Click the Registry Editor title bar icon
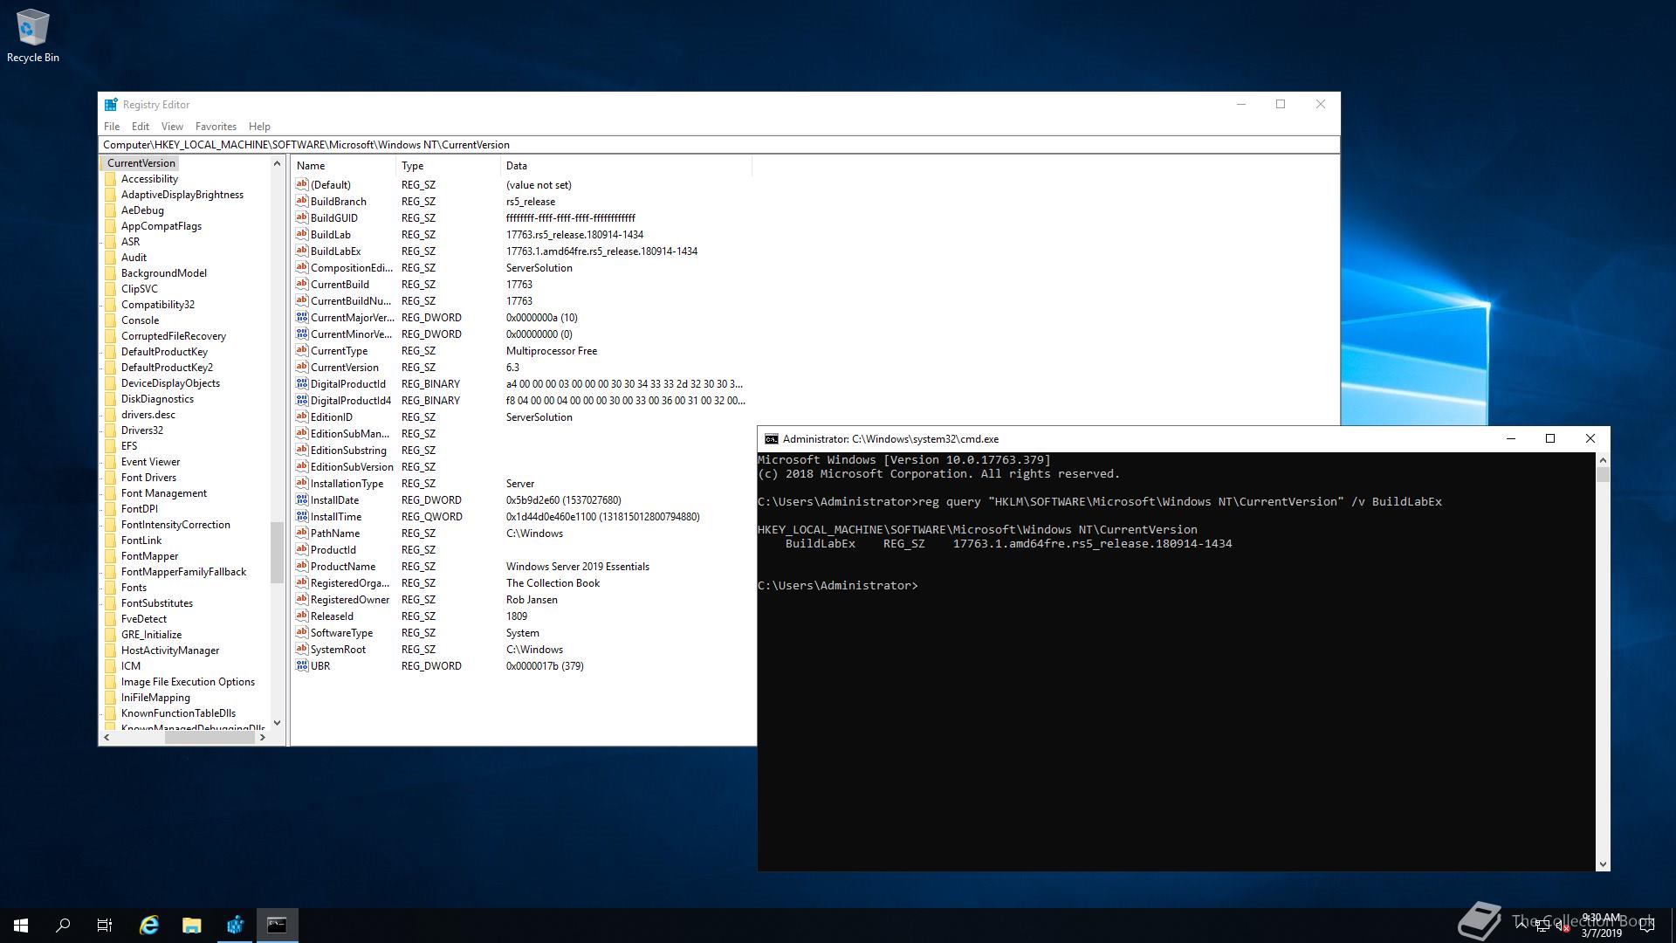1676x943 pixels. click(111, 105)
